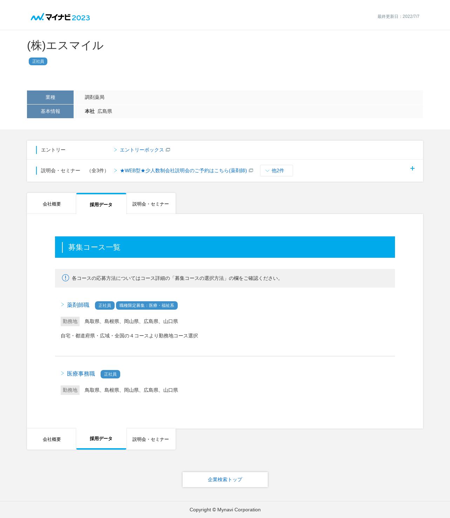Open the 他2件 dropdown
Image resolution: width=450 pixels, height=518 pixels.
coord(276,170)
